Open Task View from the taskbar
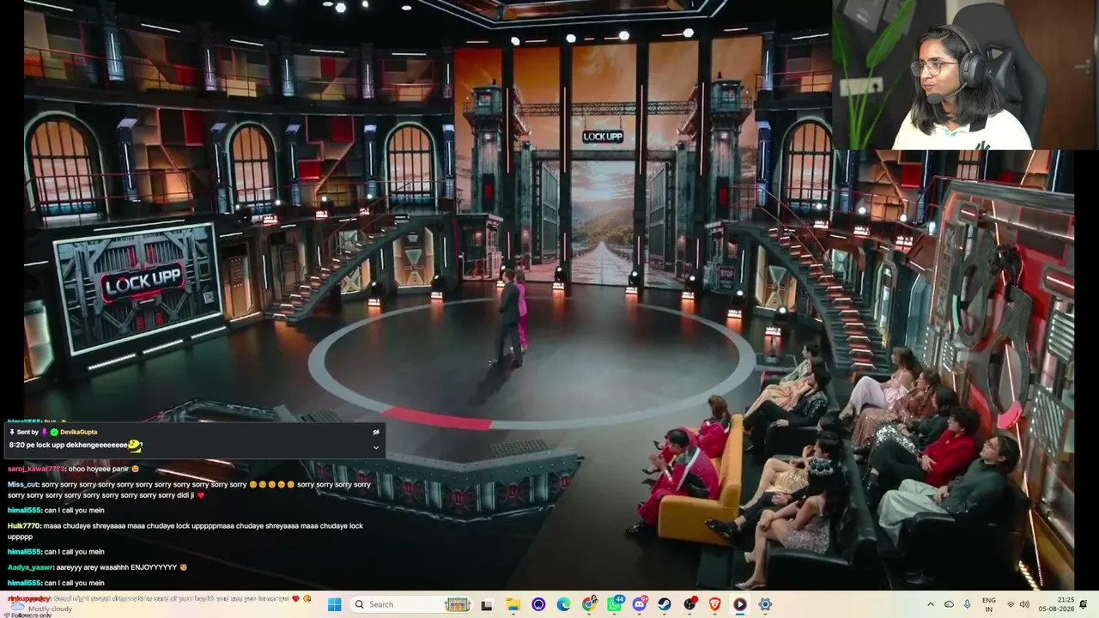 tap(487, 604)
